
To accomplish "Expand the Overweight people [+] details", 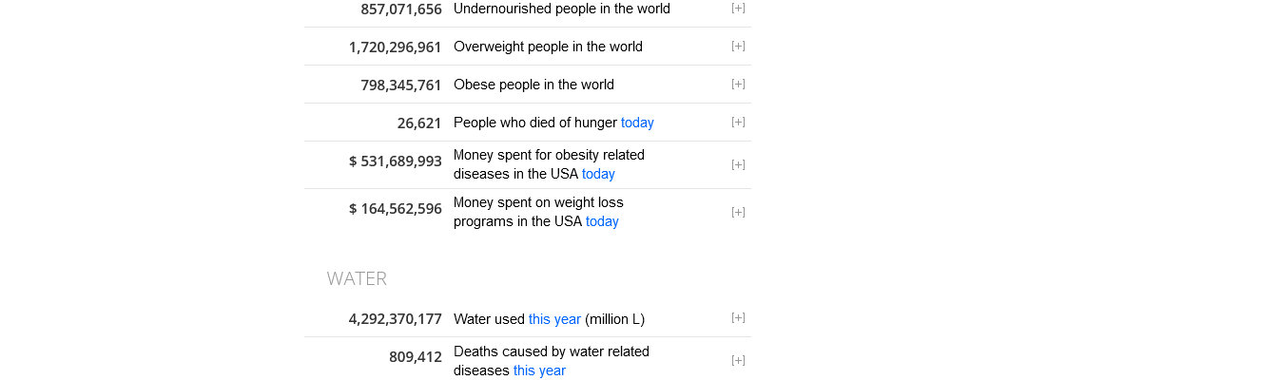I will click(x=738, y=46).
